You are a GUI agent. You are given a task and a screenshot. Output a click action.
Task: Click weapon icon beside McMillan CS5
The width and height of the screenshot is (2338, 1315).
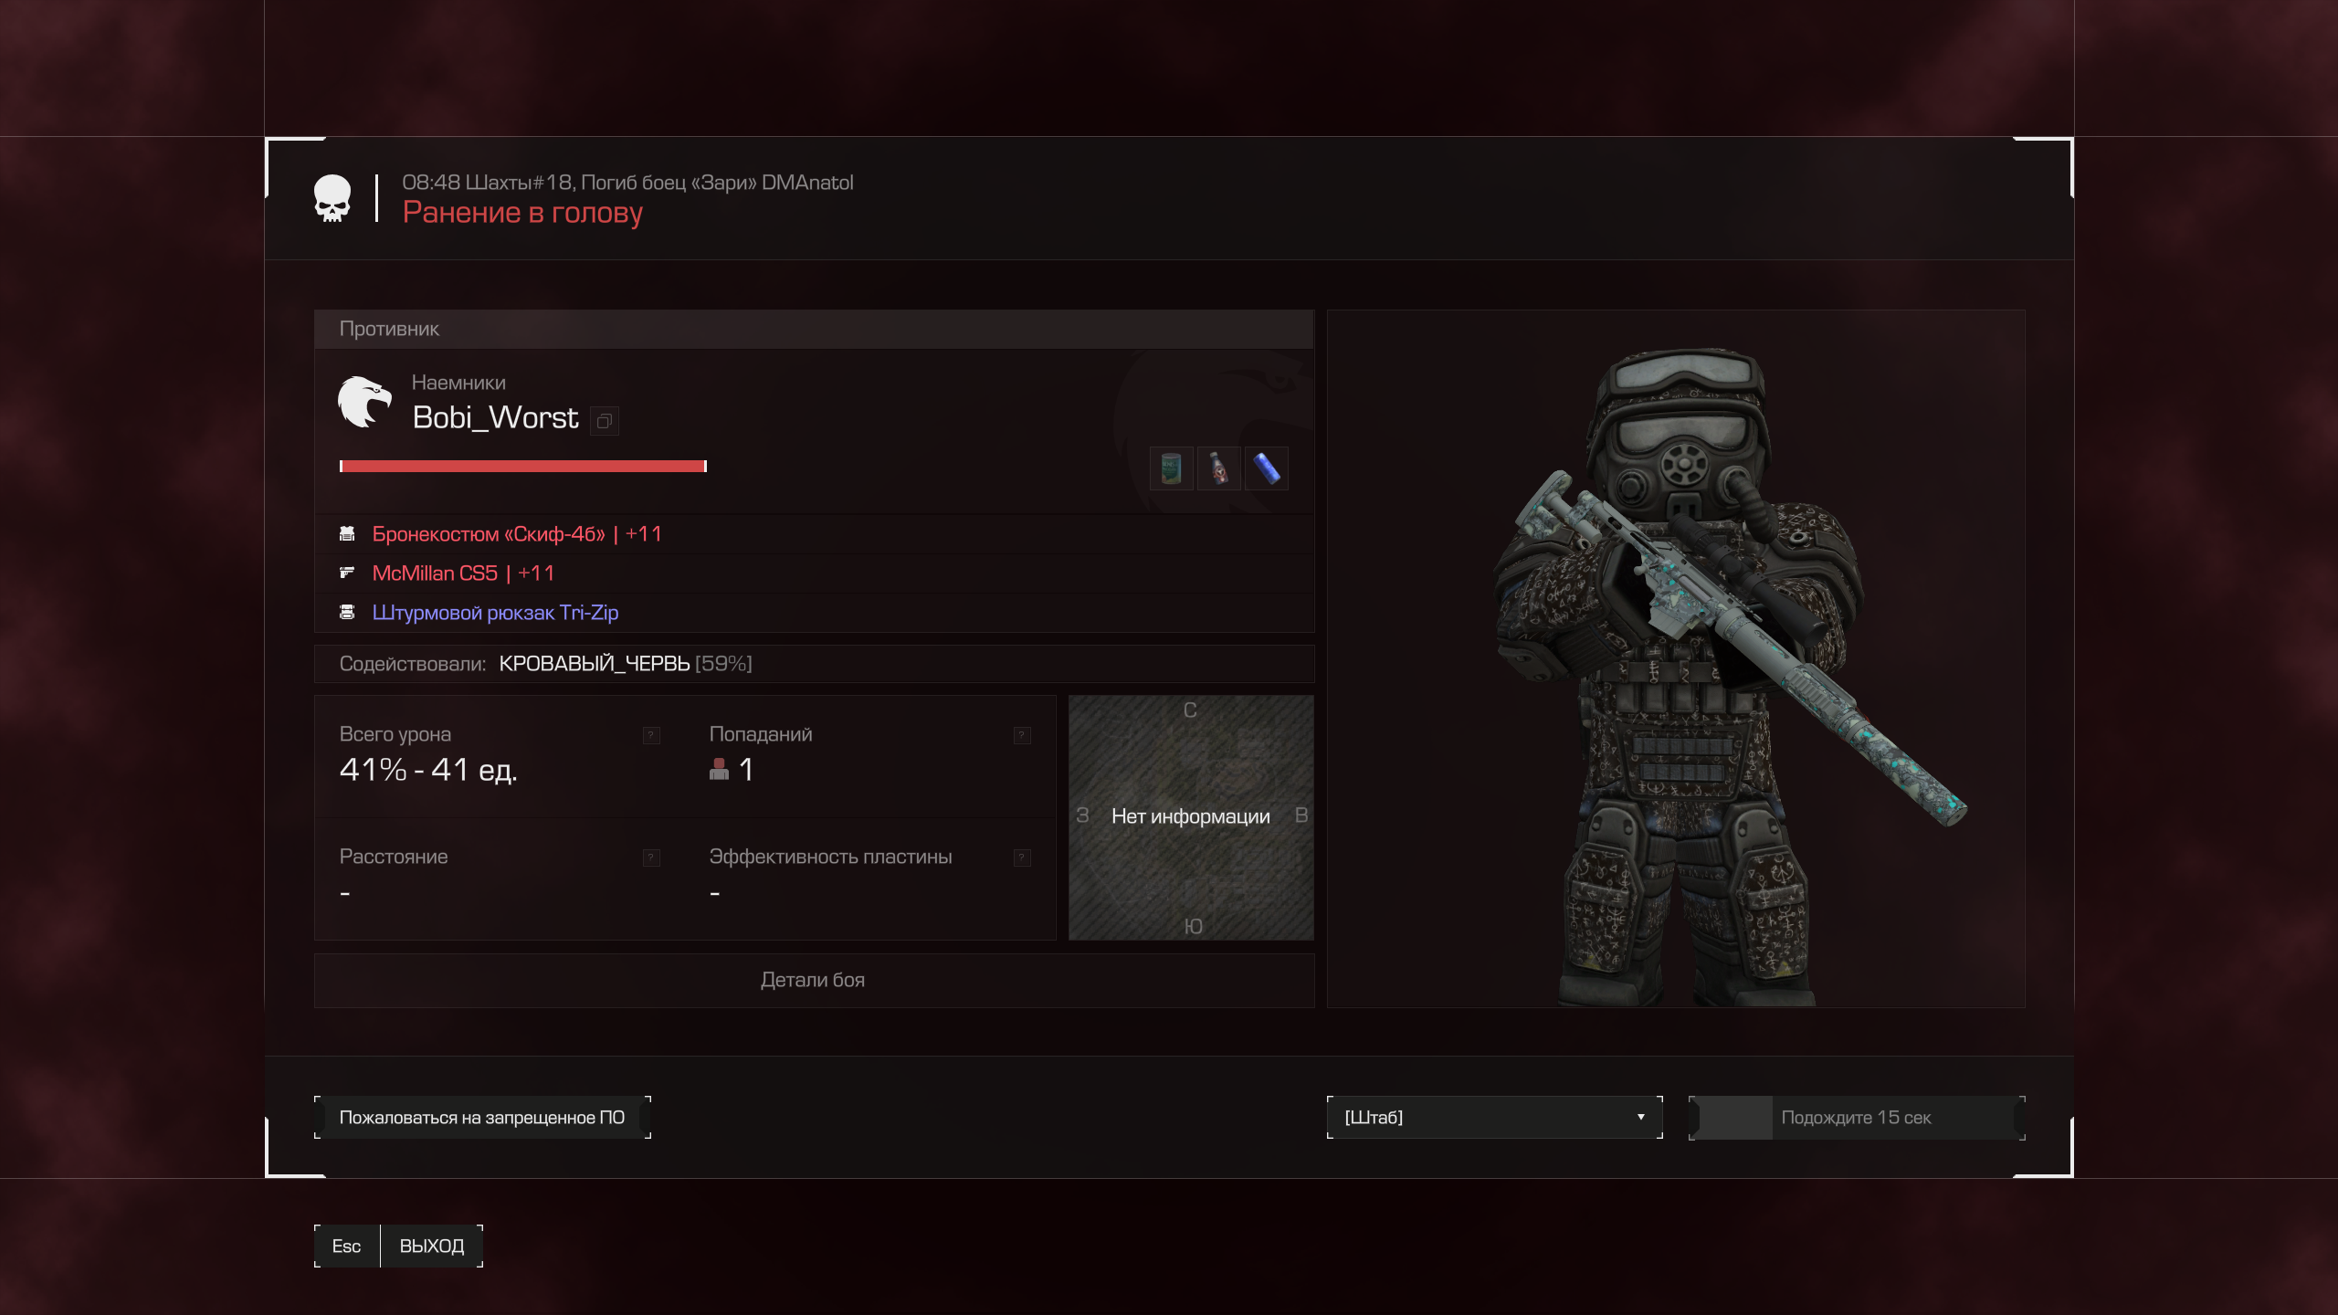click(x=347, y=573)
